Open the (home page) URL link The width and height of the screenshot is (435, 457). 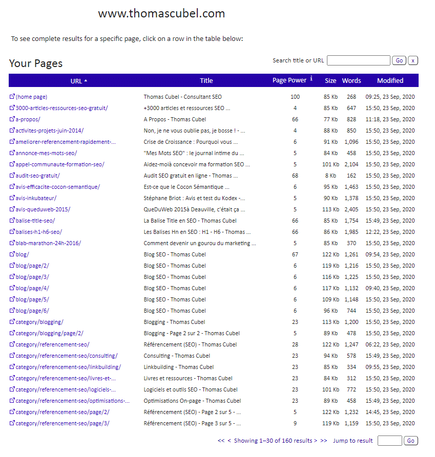(31, 97)
